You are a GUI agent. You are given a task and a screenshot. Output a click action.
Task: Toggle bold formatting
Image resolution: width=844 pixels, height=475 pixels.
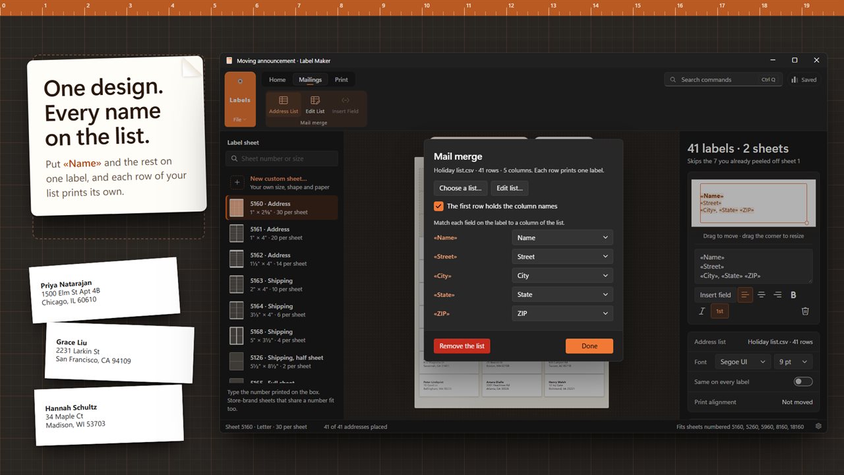(793, 295)
